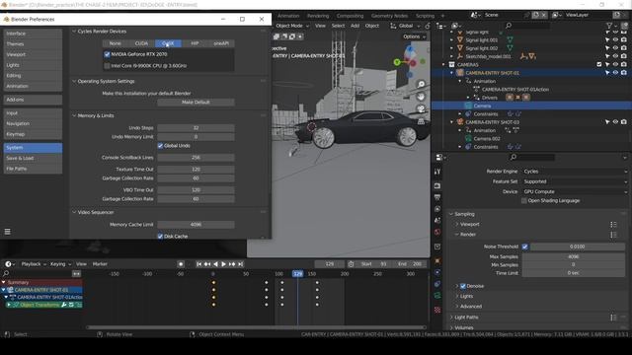This screenshot has width=632, height=355.
Task: Open the Device GPU Compute dropdown
Action: tap(575, 191)
